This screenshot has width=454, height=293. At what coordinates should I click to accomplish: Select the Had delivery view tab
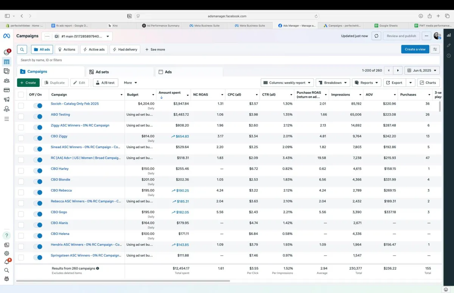(x=125, y=49)
